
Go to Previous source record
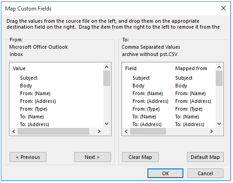[x=28, y=157]
